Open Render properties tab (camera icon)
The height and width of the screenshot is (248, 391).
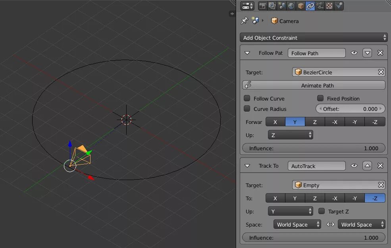tap(262, 6)
